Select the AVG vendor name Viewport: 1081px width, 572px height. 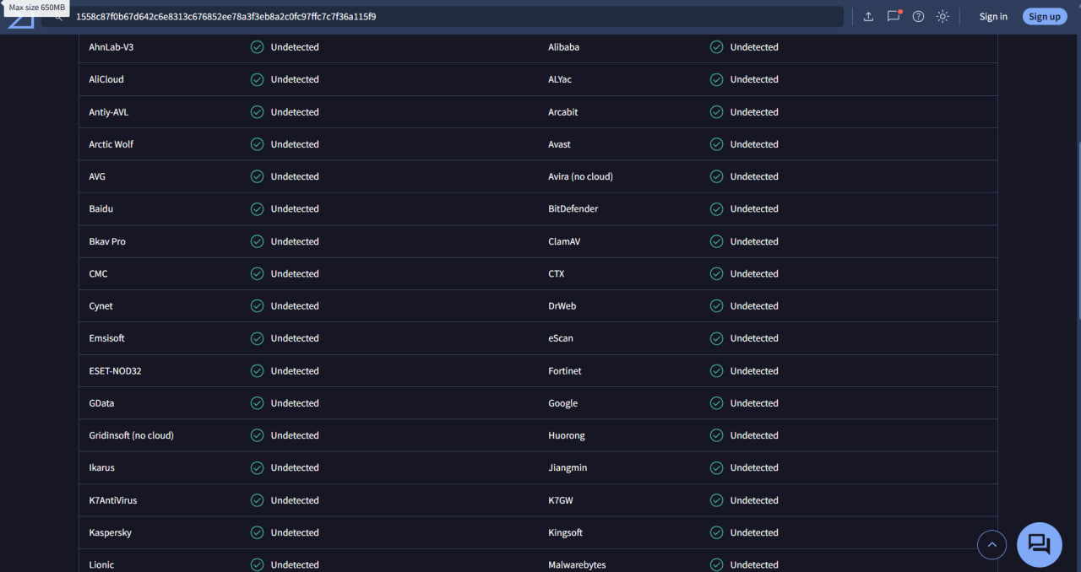[x=97, y=176]
